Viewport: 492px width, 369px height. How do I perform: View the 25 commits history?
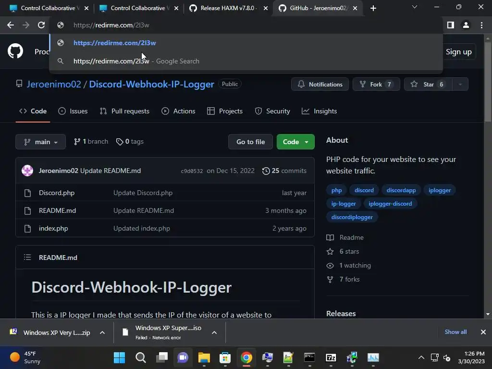[284, 171]
